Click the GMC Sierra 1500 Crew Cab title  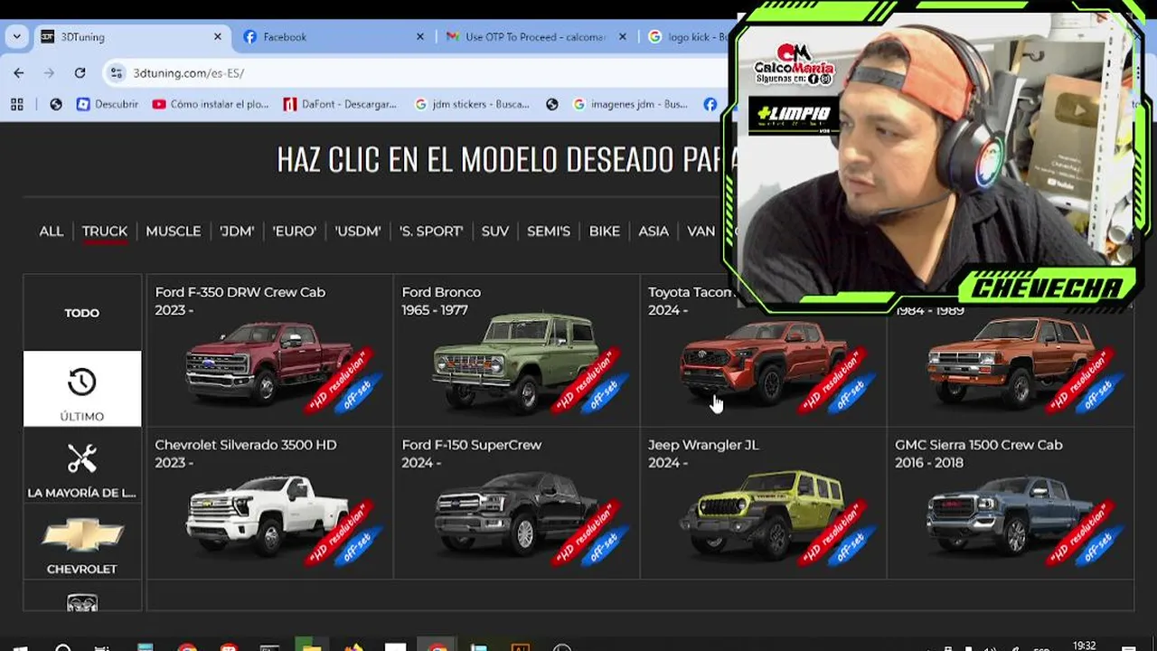(x=979, y=445)
